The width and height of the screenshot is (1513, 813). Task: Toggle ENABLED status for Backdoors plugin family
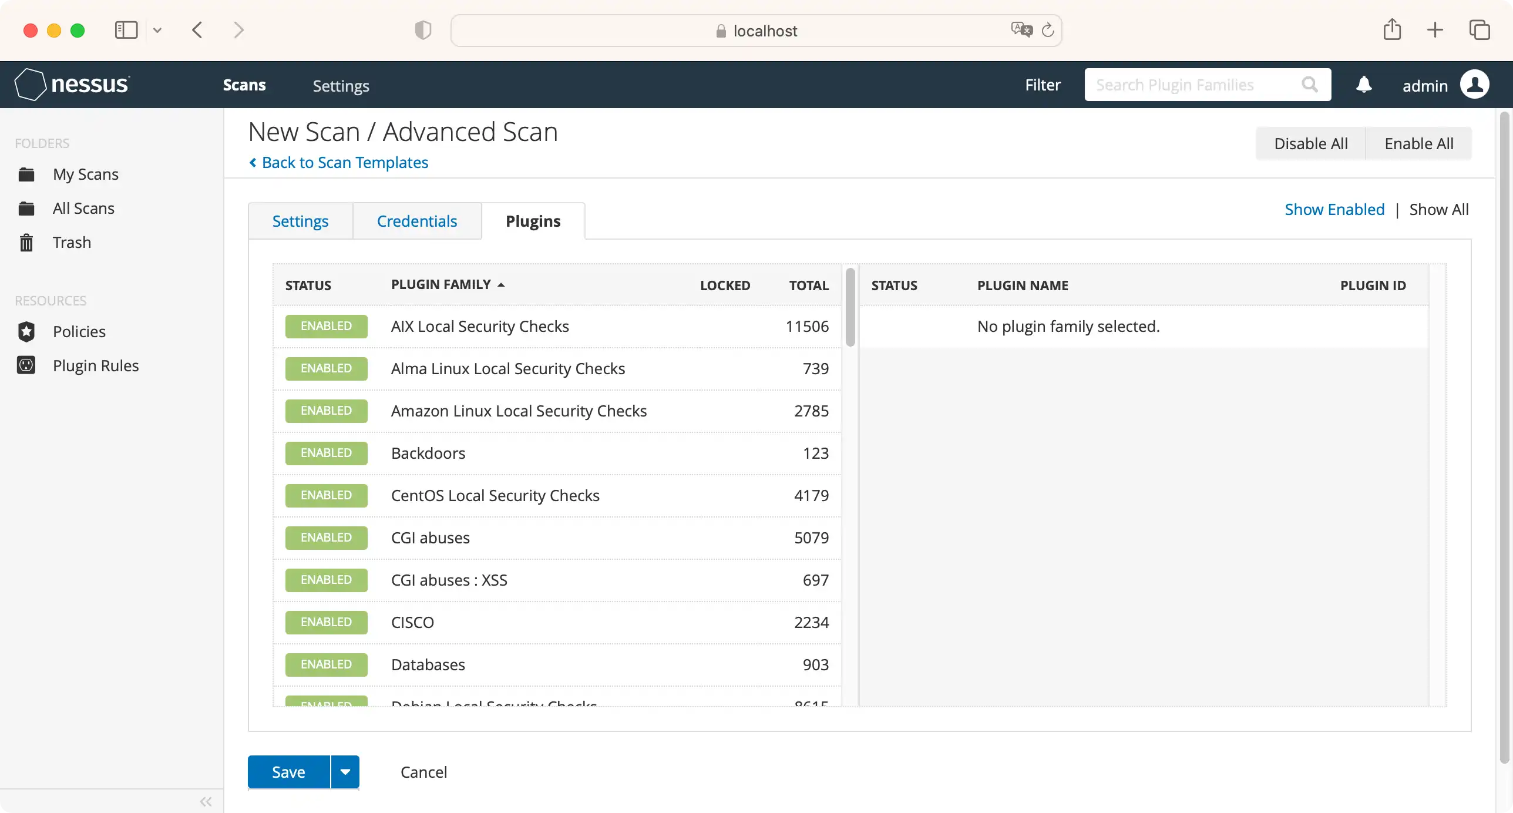point(325,452)
